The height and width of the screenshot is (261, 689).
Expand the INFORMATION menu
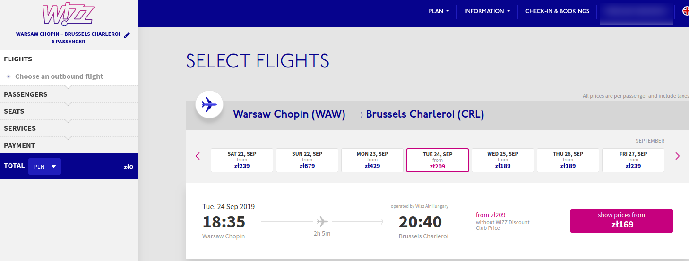[487, 11]
